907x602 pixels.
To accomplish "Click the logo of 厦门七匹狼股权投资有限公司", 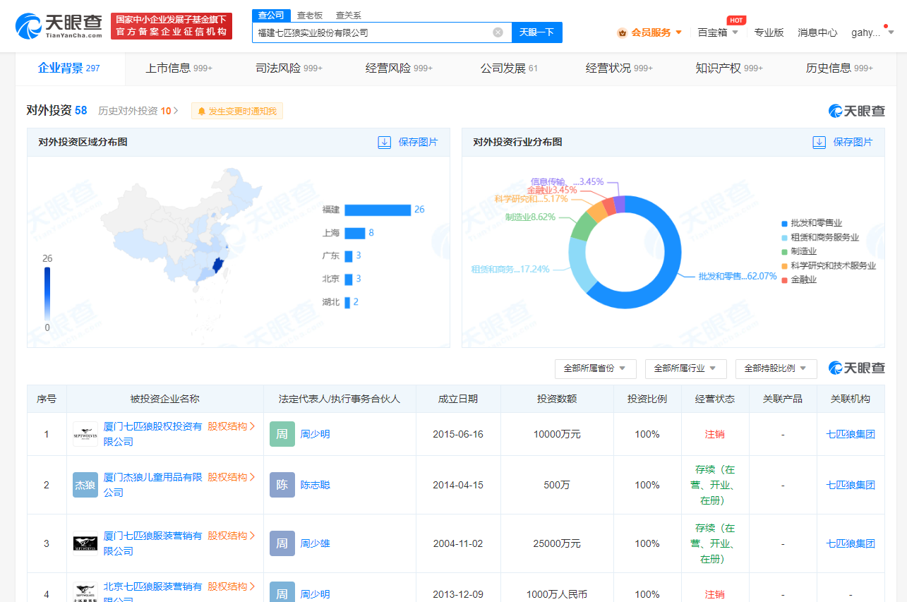I will (x=85, y=434).
